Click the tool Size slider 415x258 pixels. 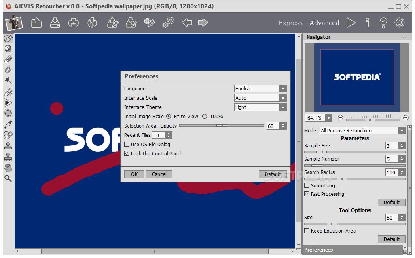click(x=355, y=224)
